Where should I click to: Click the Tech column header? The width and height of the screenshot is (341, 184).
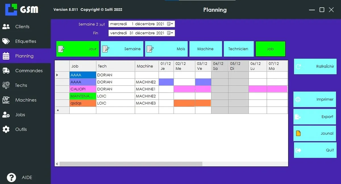click(x=116, y=66)
